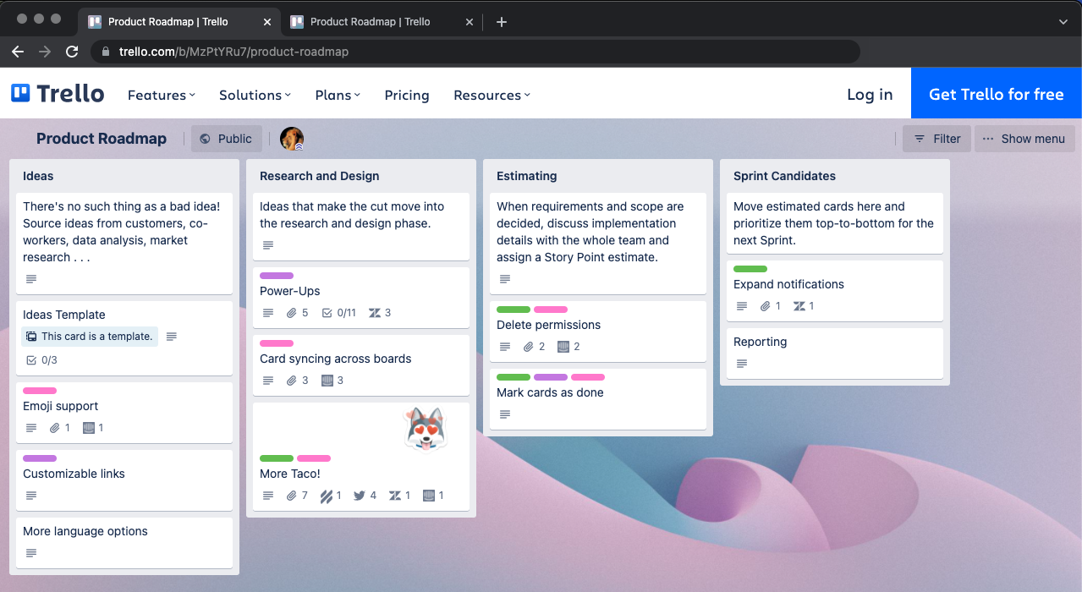The image size is (1082, 592).
Task: Open the browser tab list chevron
Action: click(1063, 22)
